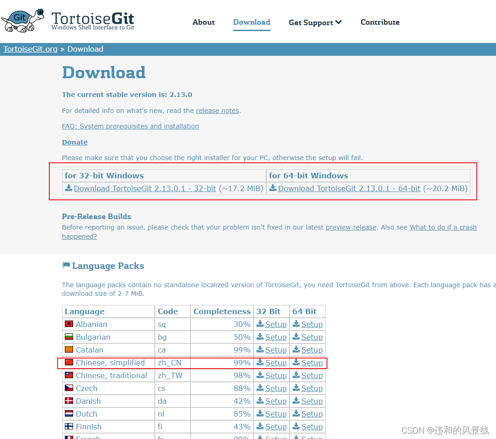Viewport: 496px width, 439px height.
Task: Download Czech 32 Bit Setup
Action: point(276,388)
